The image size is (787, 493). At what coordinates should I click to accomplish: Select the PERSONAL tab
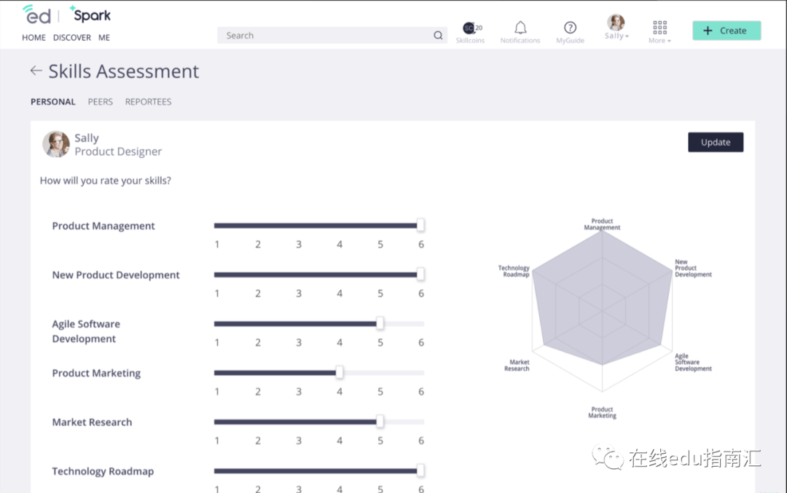tap(53, 102)
